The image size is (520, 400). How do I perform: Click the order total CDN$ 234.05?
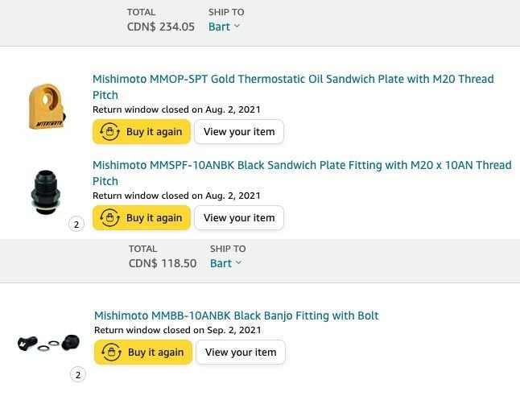161,27
